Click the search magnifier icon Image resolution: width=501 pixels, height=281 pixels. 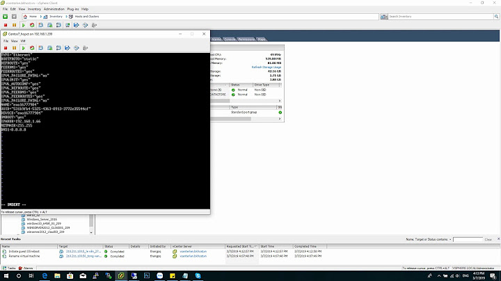point(496,16)
